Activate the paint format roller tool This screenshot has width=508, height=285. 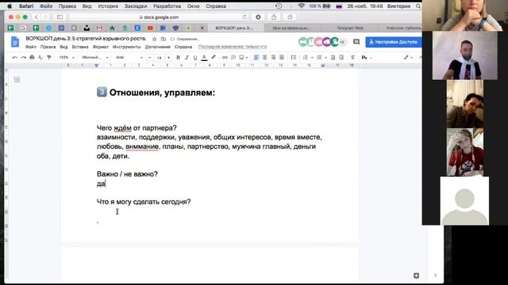tap(49, 58)
